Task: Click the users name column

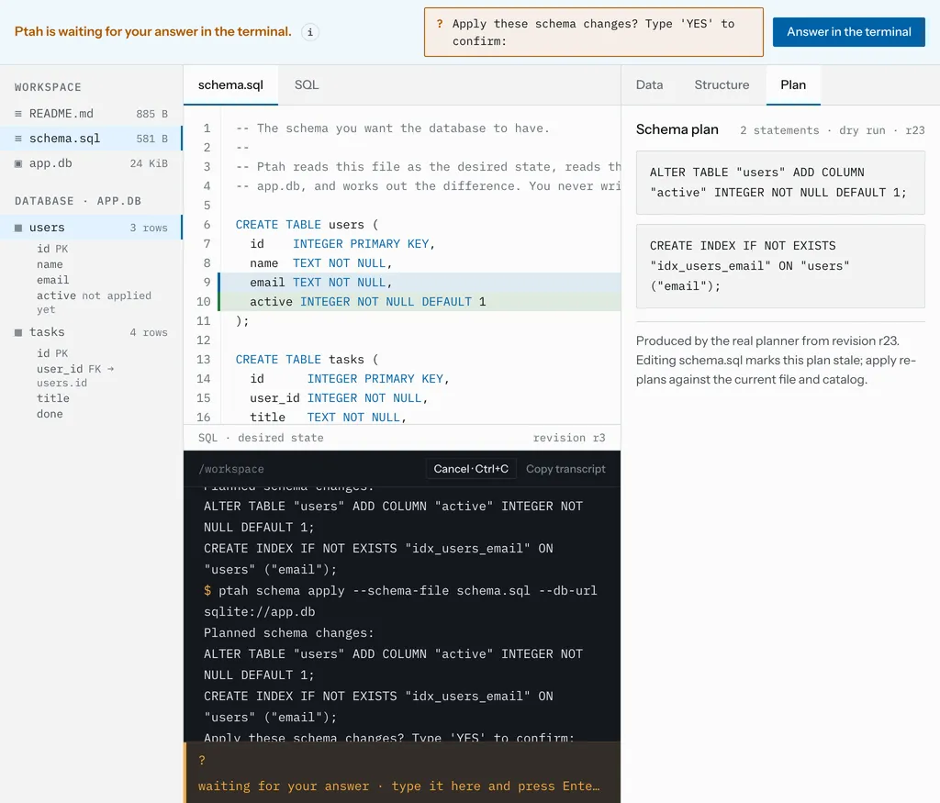Action: coord(50,264)
